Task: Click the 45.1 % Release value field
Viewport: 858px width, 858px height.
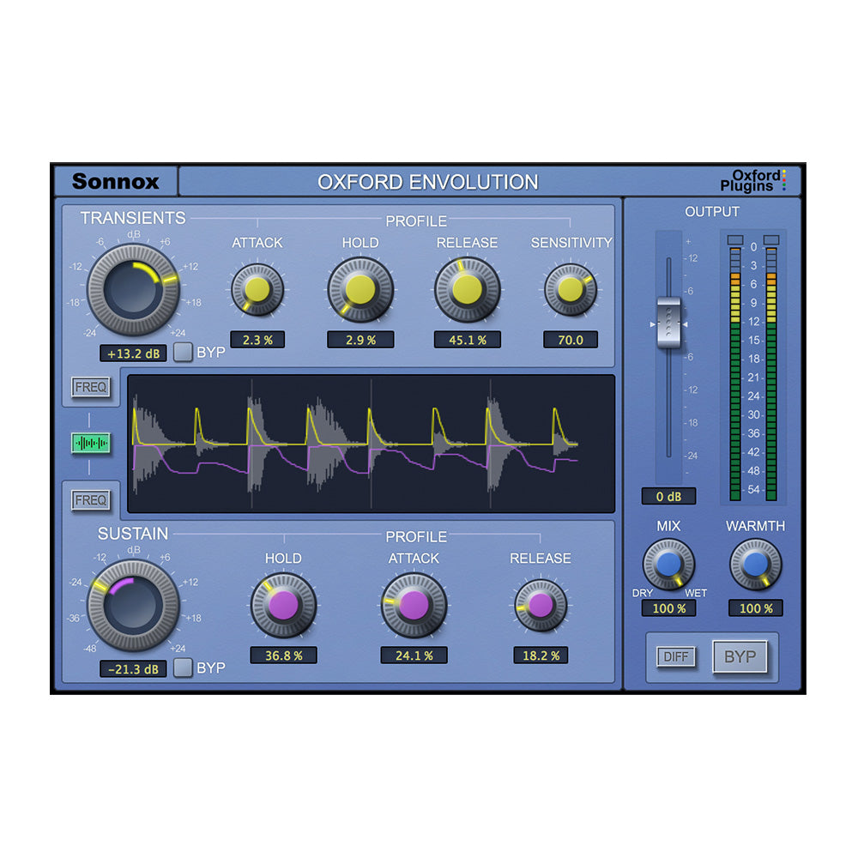Action: point(468,340)
